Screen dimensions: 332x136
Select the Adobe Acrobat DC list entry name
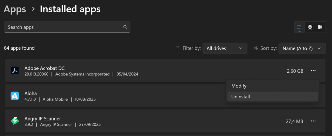pos(44,68)
